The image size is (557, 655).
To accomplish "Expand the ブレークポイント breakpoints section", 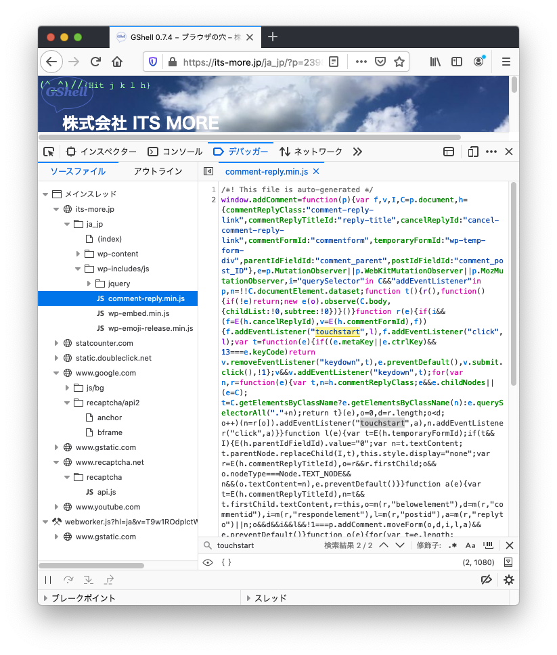I will point(45,598).
